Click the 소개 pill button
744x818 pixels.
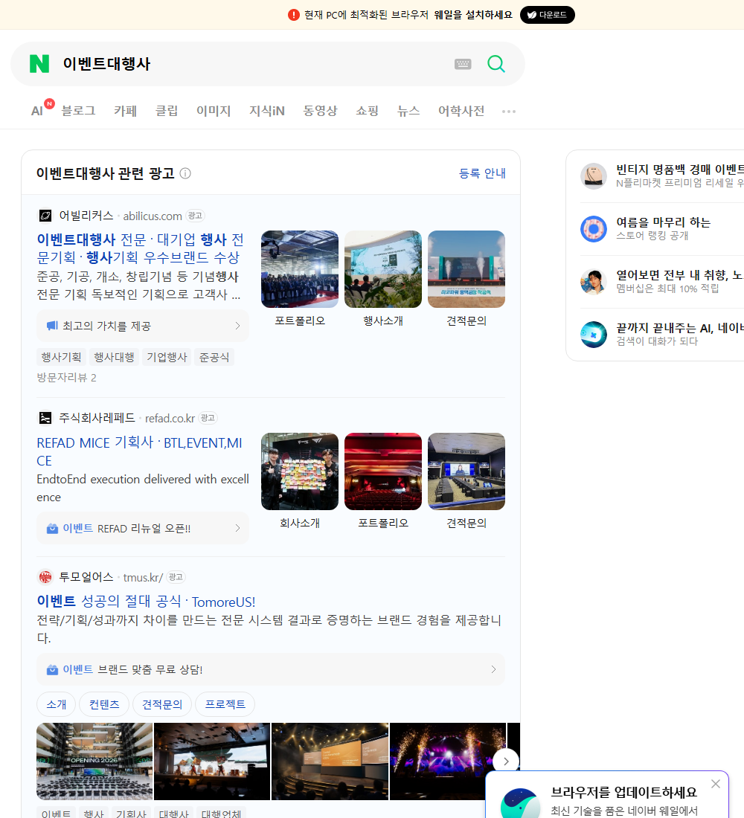tap(57, 704)
